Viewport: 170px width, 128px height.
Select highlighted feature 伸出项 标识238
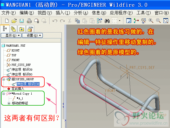(x=28, y=84)
